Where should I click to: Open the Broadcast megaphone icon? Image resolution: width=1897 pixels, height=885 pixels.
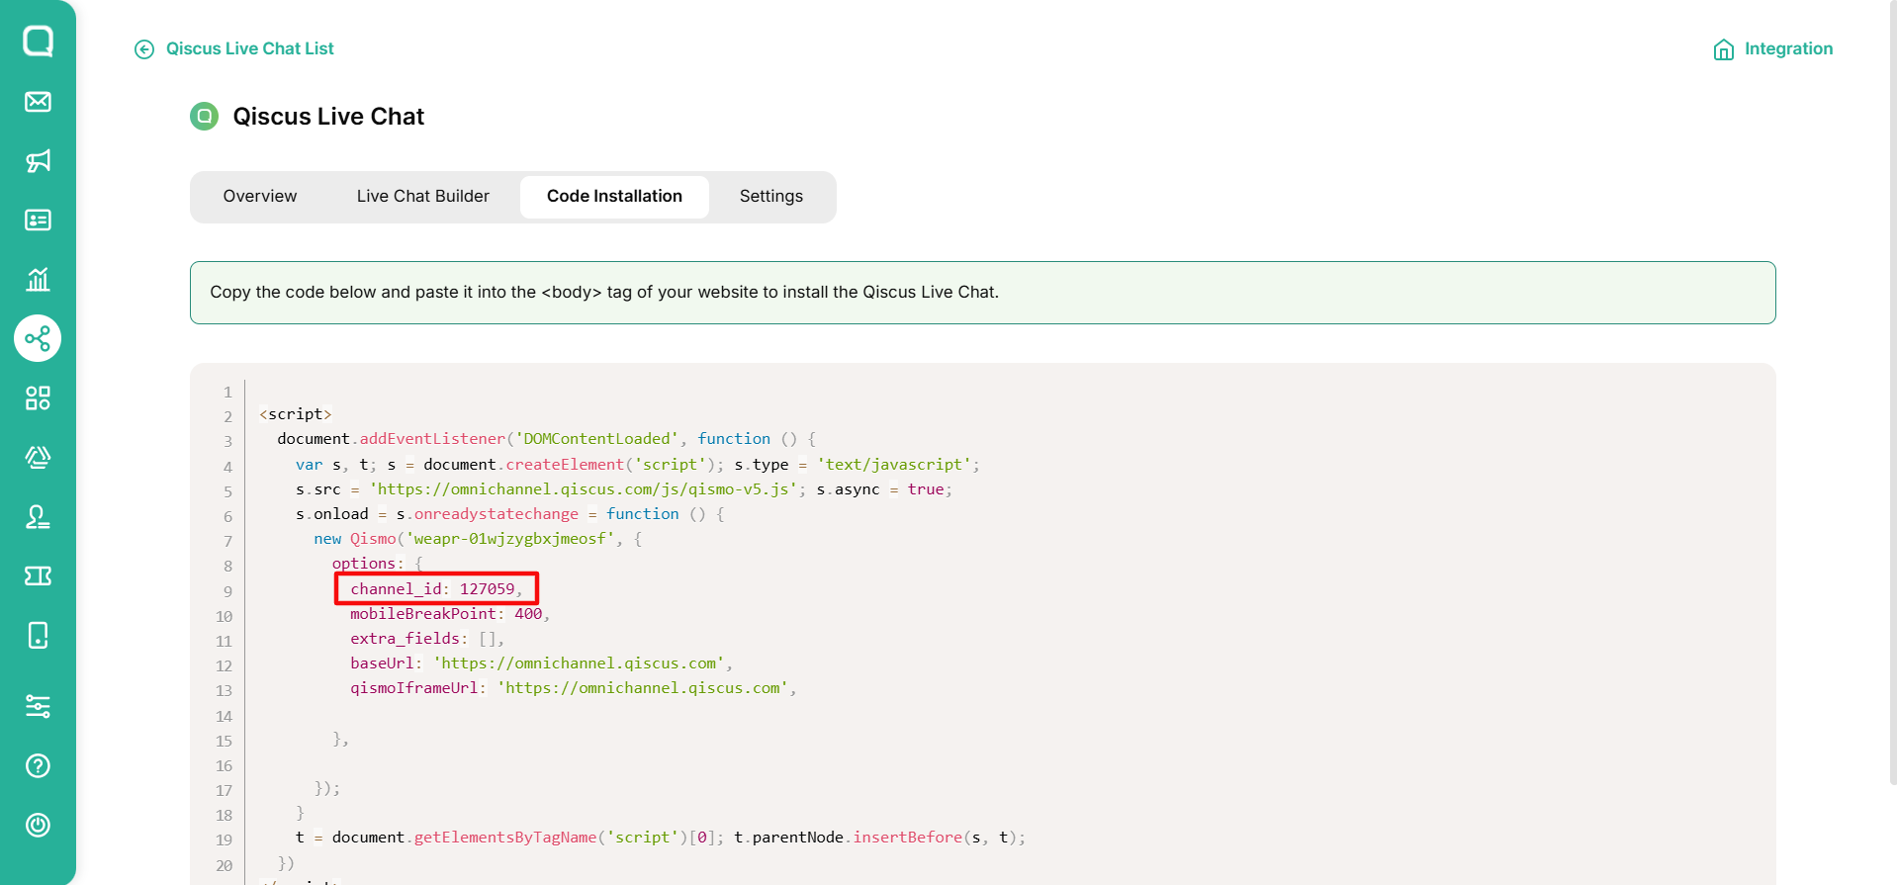38,161
